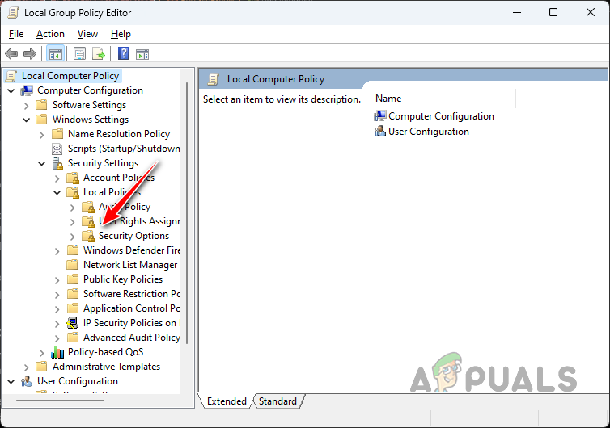
Task: Click the User Rights Assignment folder icon
Action: pos(88,221)
